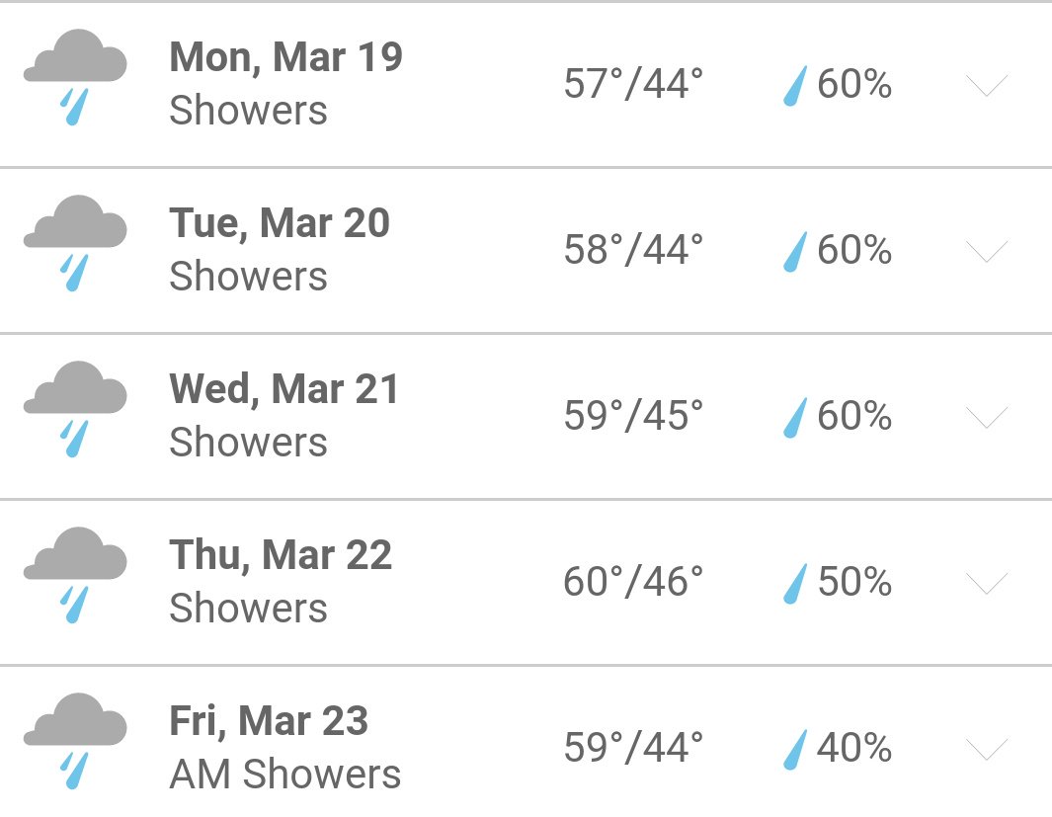Expand the Wed, Mar 21 forecast chevron
This screenshot has width=1052, height=817.
click(x=986, y=417)
